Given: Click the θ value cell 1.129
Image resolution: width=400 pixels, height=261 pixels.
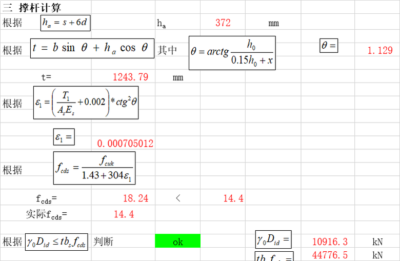Looking at the screenshot, I should [380, 50].
